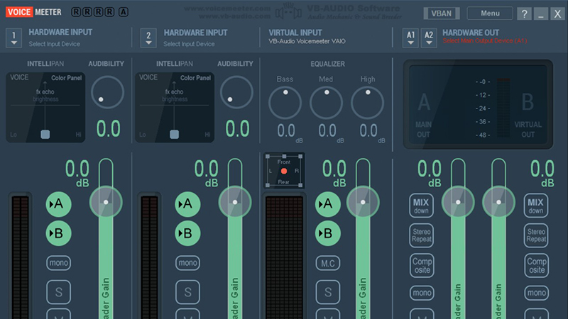This screenshot has width=568, height=319.
Task: Click the High equalizer knob
Action: point(367,103)
